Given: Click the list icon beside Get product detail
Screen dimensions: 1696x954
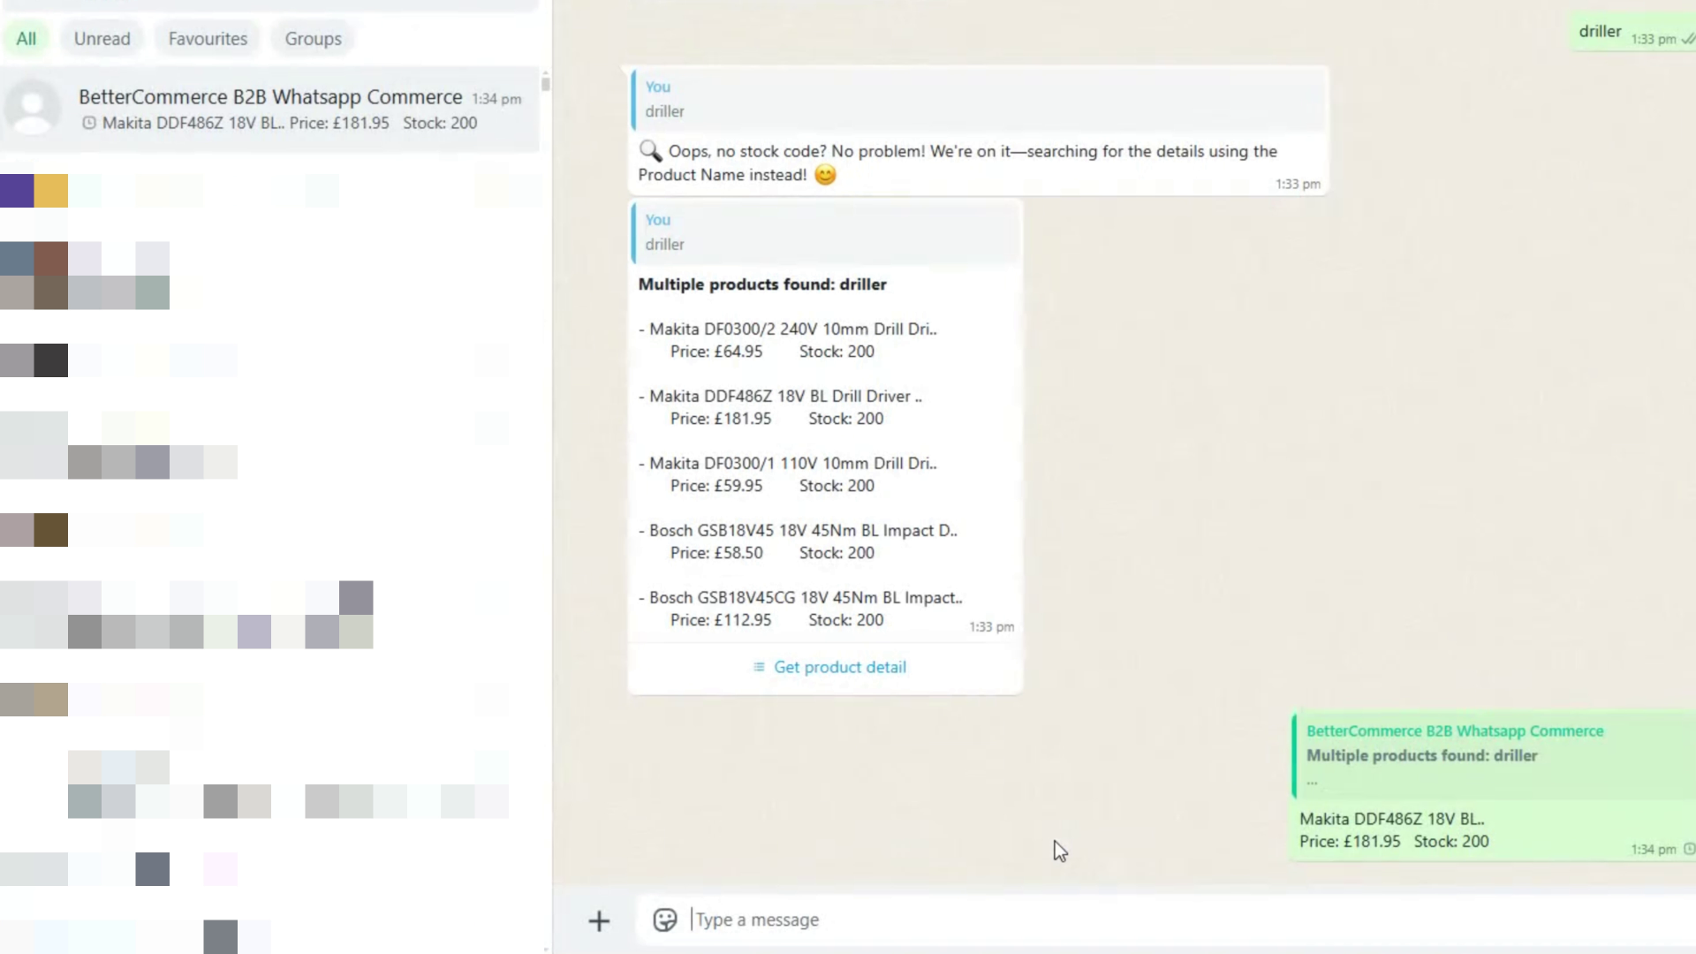Looking at the screenshot, I should pos(759,667).
